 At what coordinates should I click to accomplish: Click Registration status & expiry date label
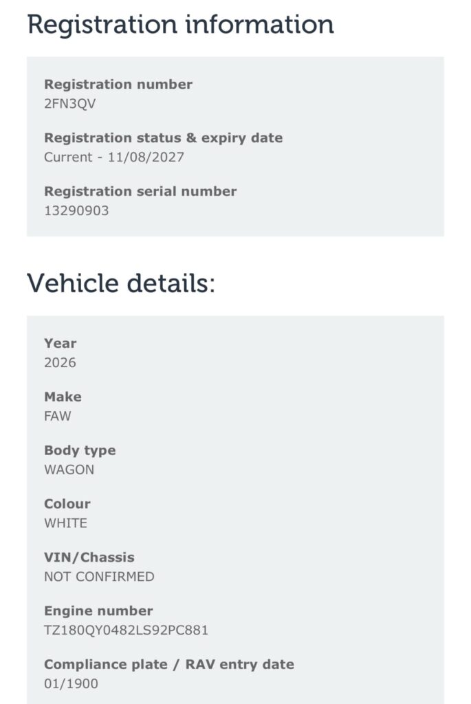pos(164,137)
